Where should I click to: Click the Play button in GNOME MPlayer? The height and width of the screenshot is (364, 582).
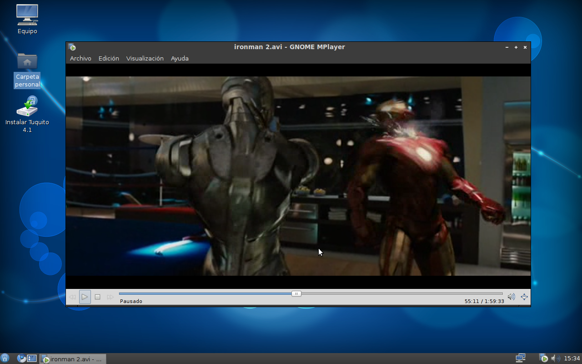click(x=85, y=297)
